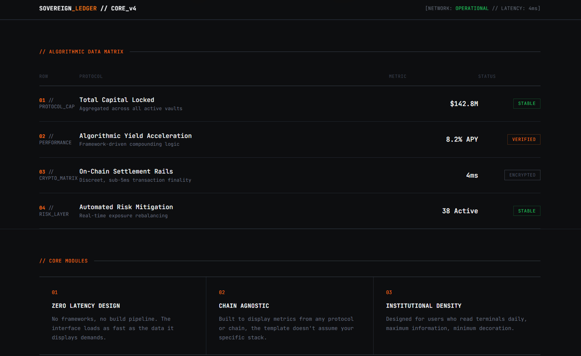Screen dimensions: 581x356
Task: Select the Automated Risk Mitigation row title
Action: 126,207
